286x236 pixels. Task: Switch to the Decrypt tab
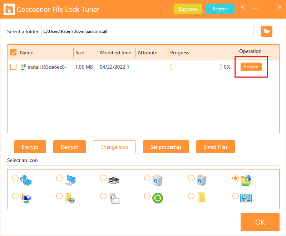69,147
